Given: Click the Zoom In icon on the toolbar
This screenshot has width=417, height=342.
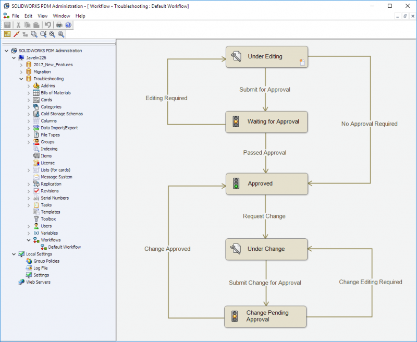Looking at the screenshot, I should click(x=52, y=34).
